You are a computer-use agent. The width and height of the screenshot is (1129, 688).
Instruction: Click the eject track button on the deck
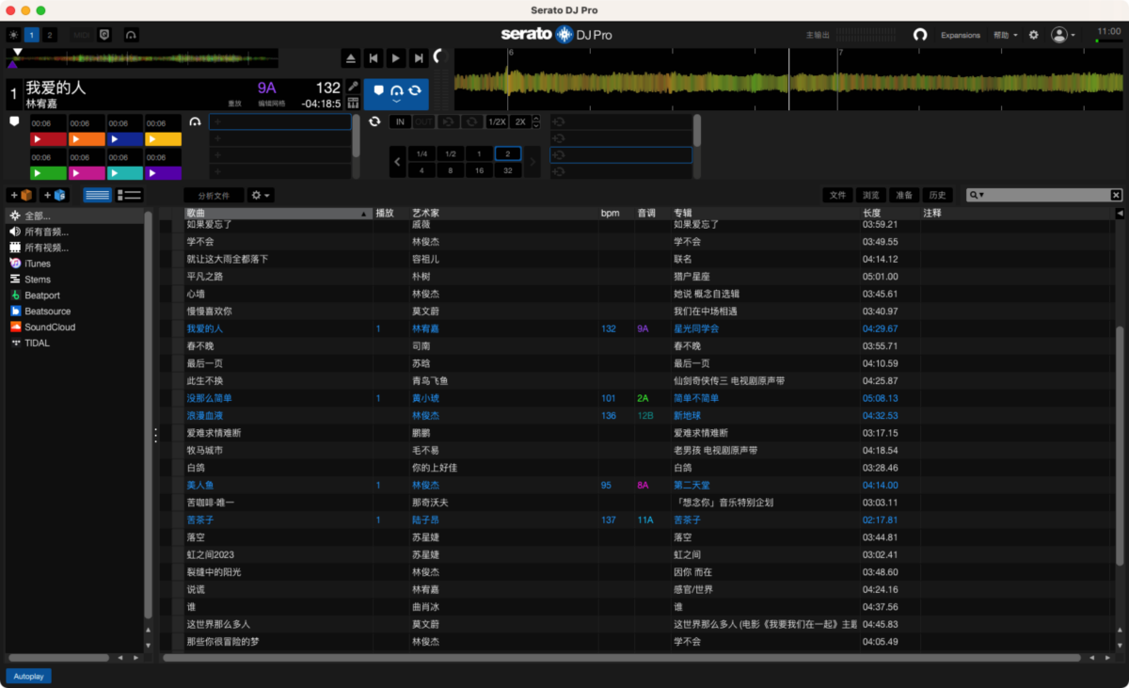[351, 58]
